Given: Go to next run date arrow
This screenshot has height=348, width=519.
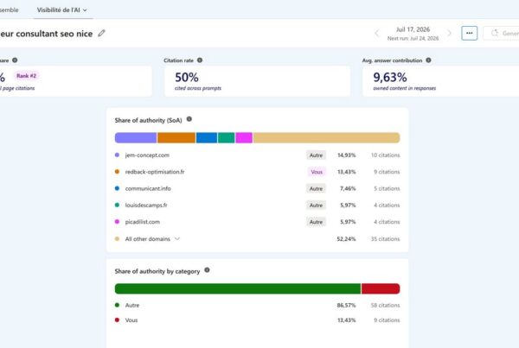Looking at the screenshot, I should point(449,33).
